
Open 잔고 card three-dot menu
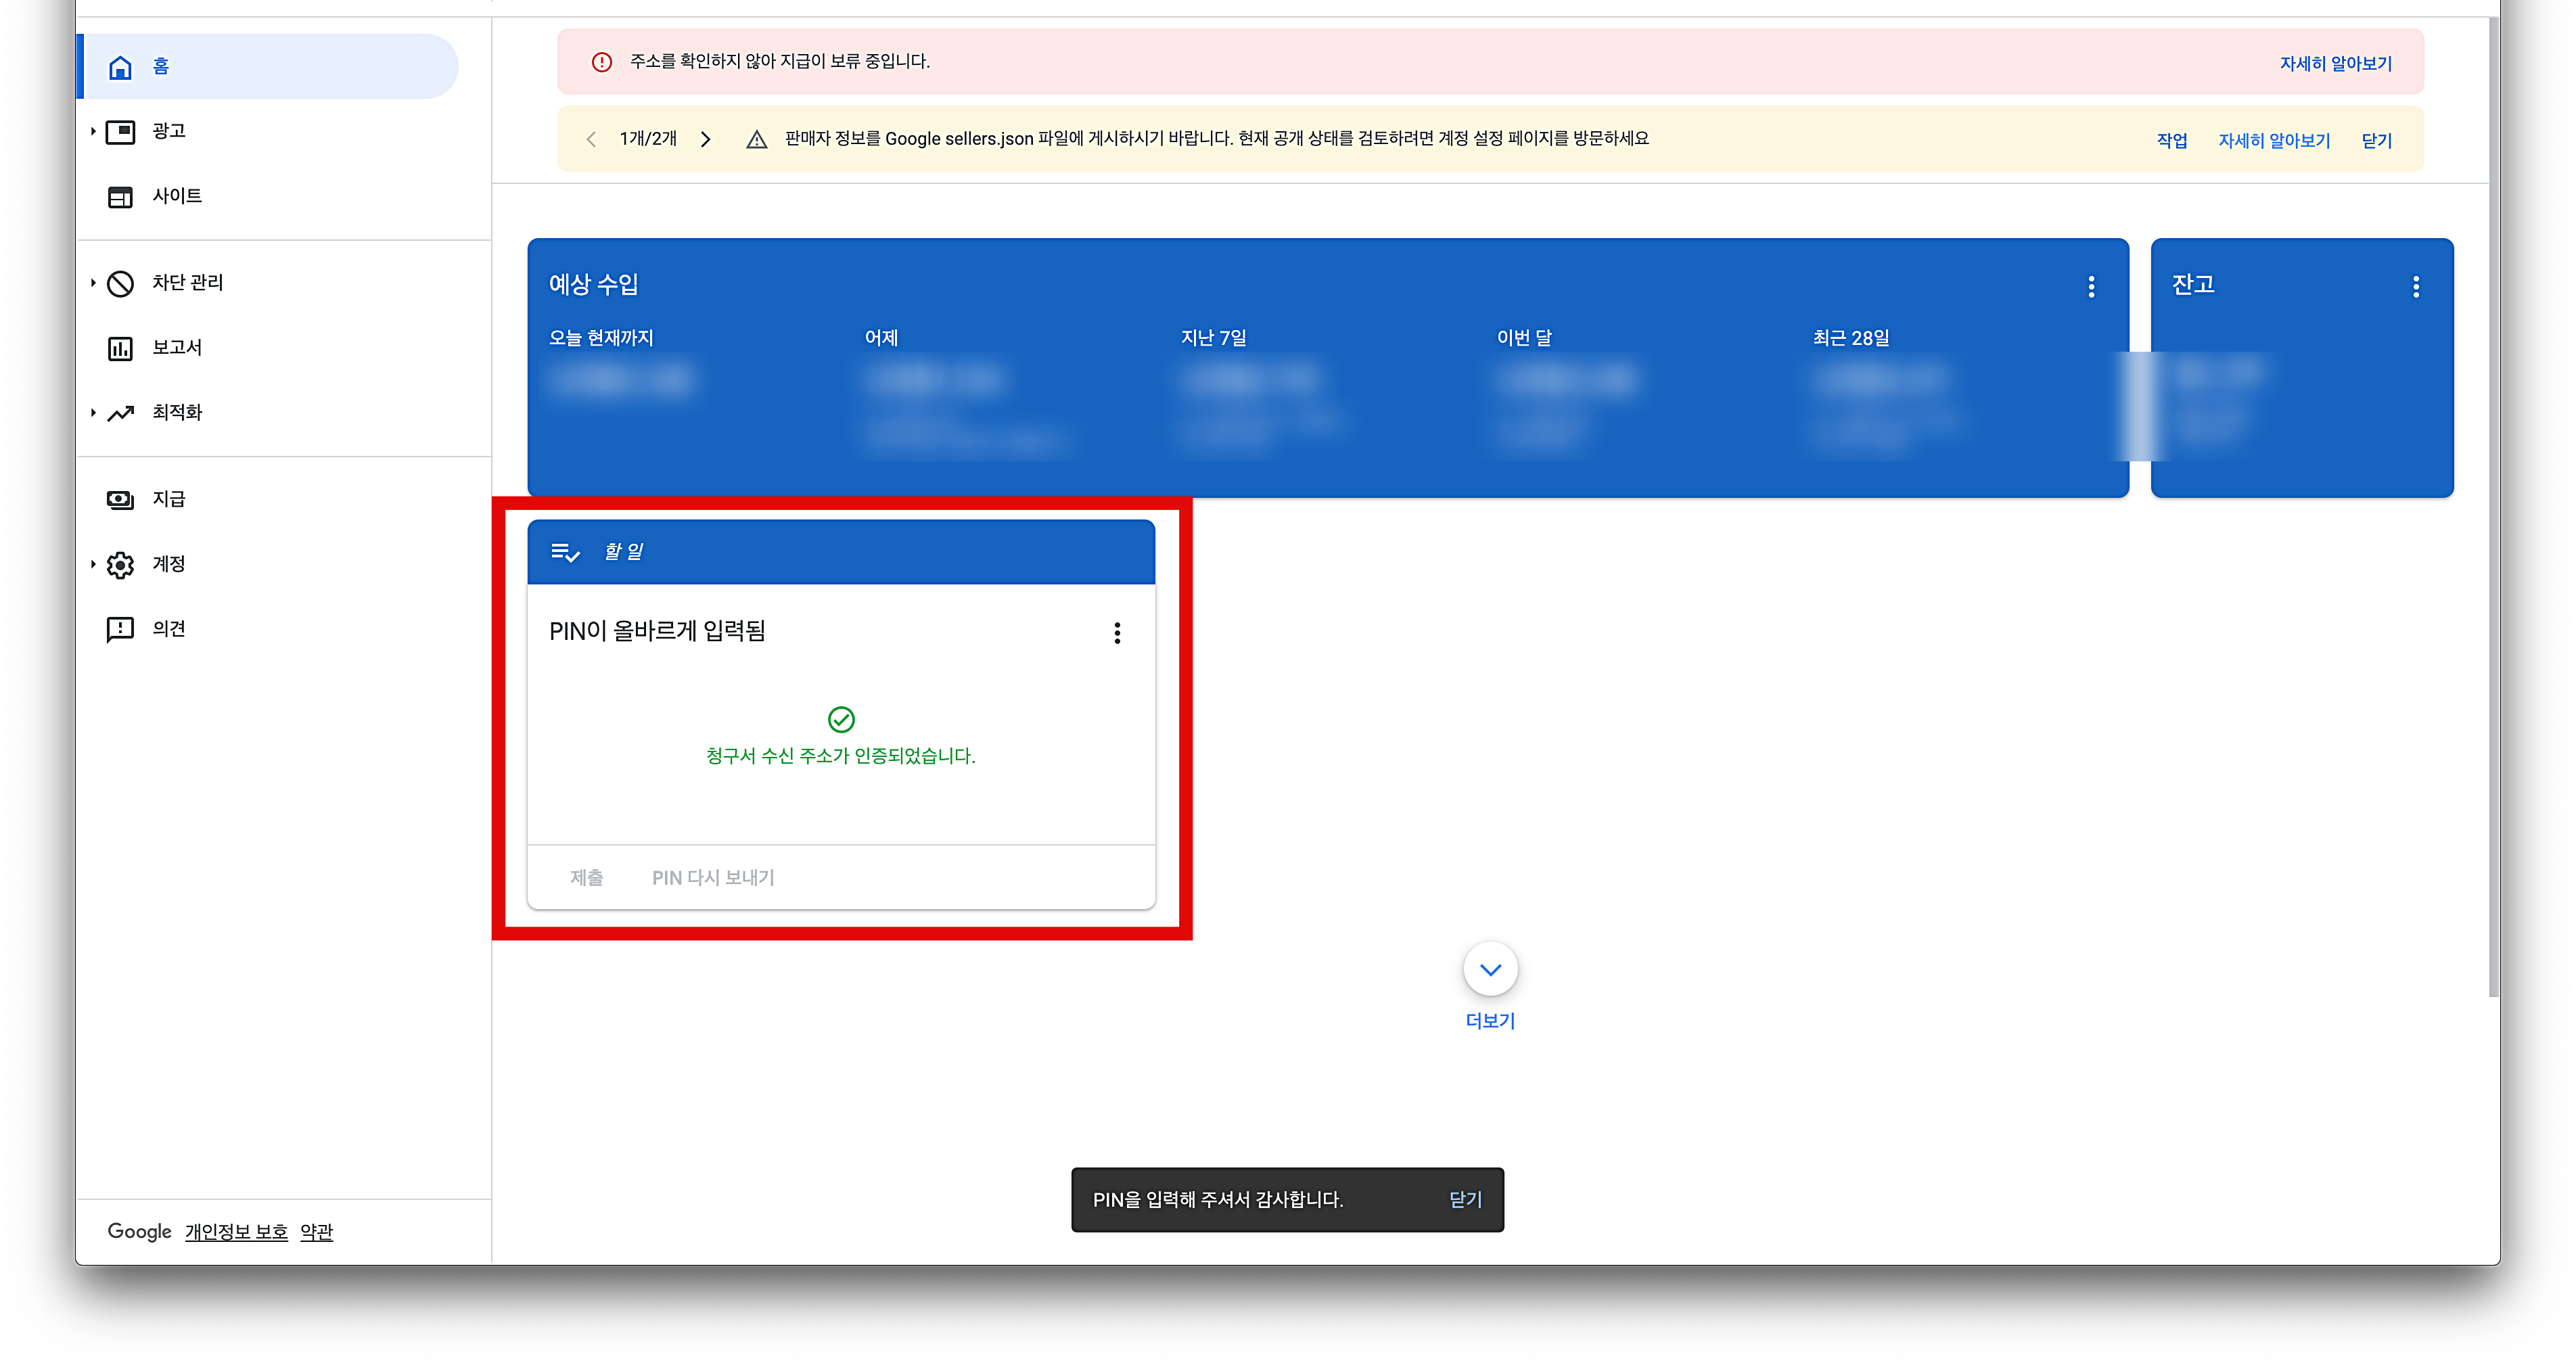tap(2416, 288)
